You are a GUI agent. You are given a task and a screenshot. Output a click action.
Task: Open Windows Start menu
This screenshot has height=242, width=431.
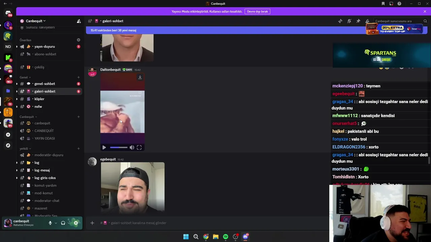coord(186,237)
